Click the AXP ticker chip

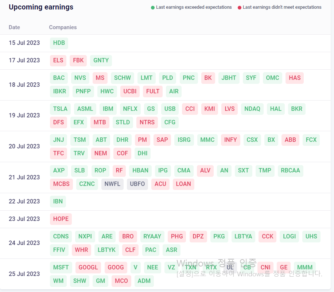tap(59, 171)
